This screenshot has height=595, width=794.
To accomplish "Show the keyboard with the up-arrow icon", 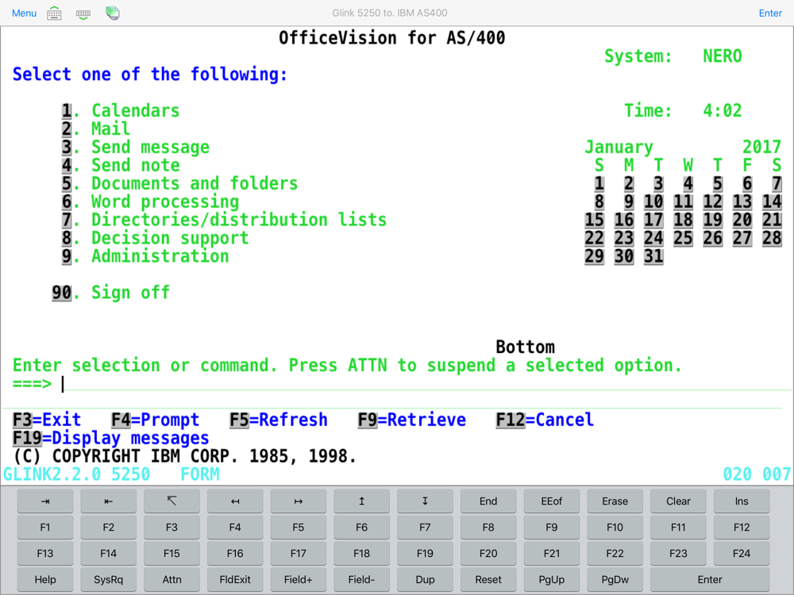I will tap(54, 13).
